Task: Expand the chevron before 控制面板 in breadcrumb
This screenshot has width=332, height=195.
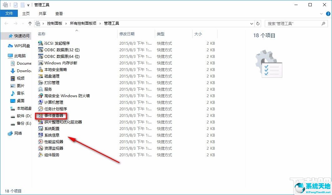Action: 43,23
